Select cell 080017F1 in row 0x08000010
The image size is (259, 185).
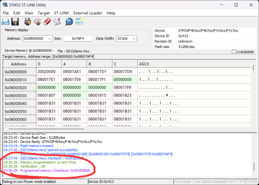click(100, 80)
